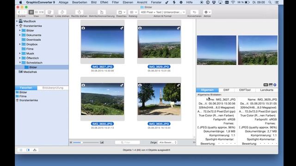Select the IMG_3629.JPG thumbnail
296x166 pixels.
tap(159, 42)
